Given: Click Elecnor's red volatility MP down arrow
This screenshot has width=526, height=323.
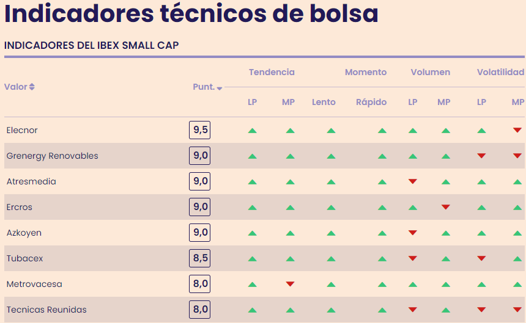Looking at the screenshot, I should pos(517,130).
